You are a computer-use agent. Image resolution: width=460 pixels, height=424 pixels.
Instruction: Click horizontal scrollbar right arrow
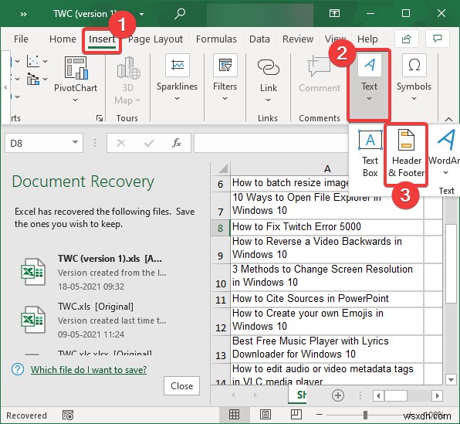tap(438, 395)
